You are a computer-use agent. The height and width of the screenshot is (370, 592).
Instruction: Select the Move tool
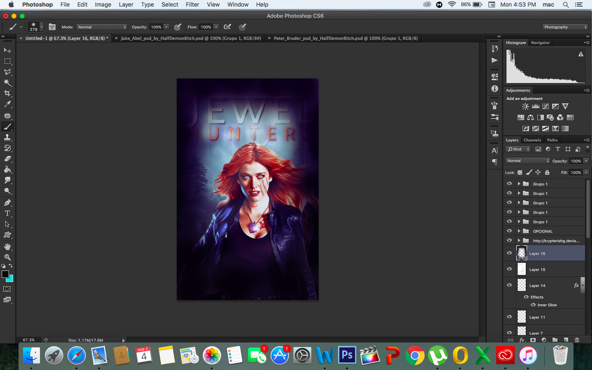click(7, 50)
